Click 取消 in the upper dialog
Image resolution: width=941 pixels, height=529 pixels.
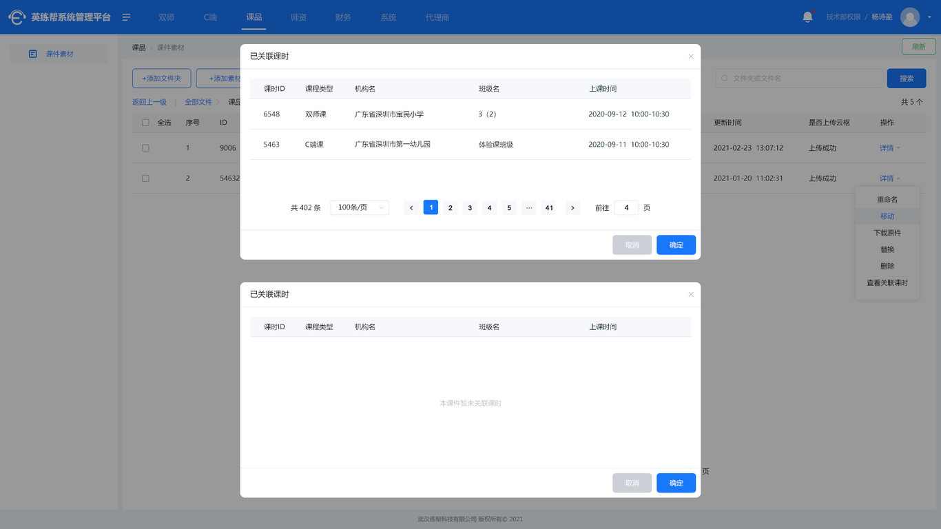coord(632,245)
